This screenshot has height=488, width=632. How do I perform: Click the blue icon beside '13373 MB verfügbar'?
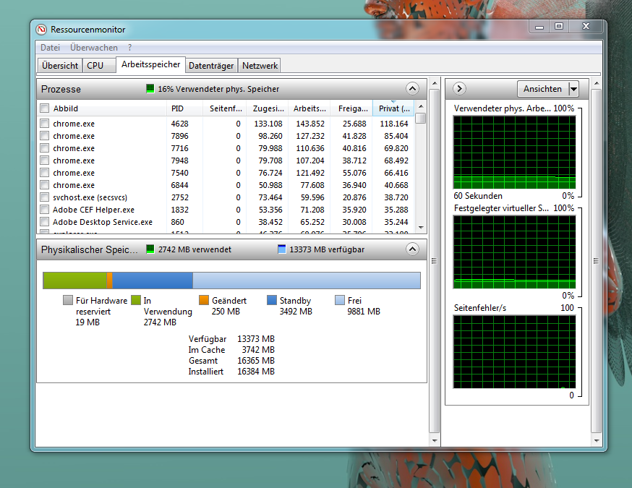281,249
